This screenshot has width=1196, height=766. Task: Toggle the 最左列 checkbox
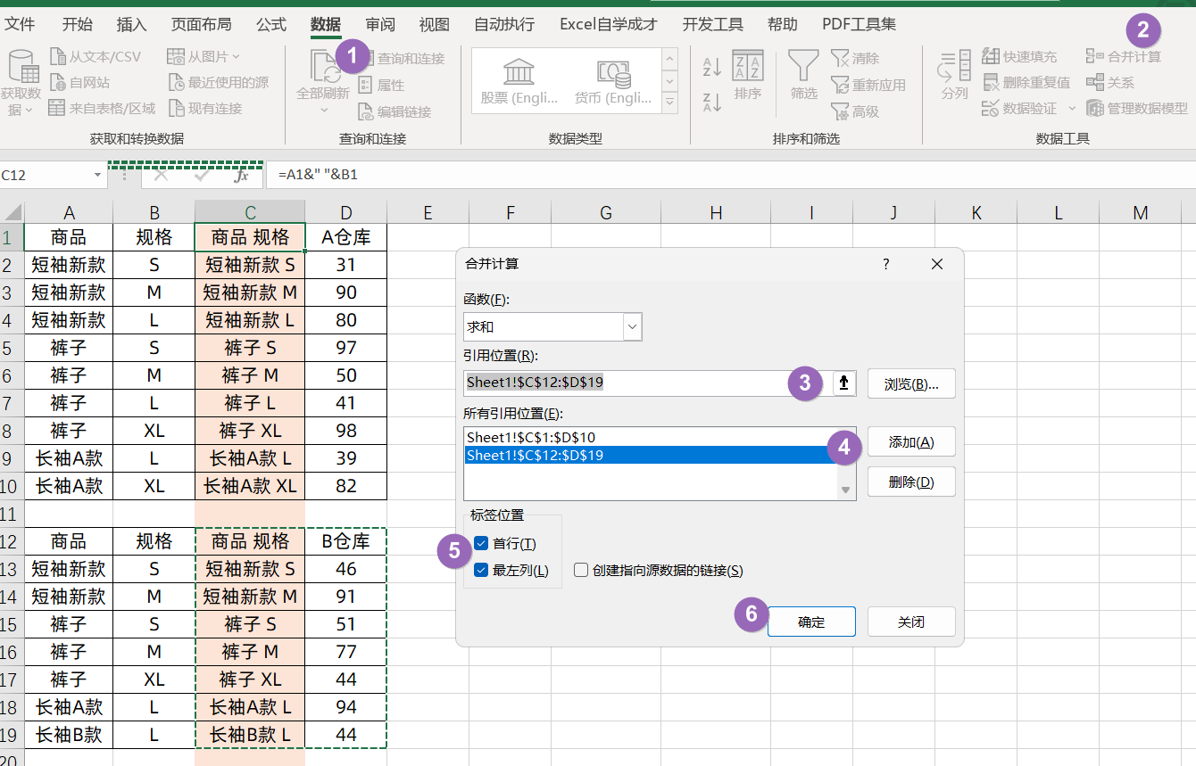(482, 570)
